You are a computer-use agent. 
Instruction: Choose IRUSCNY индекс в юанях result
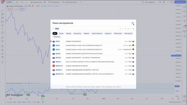tap(93, 66)
